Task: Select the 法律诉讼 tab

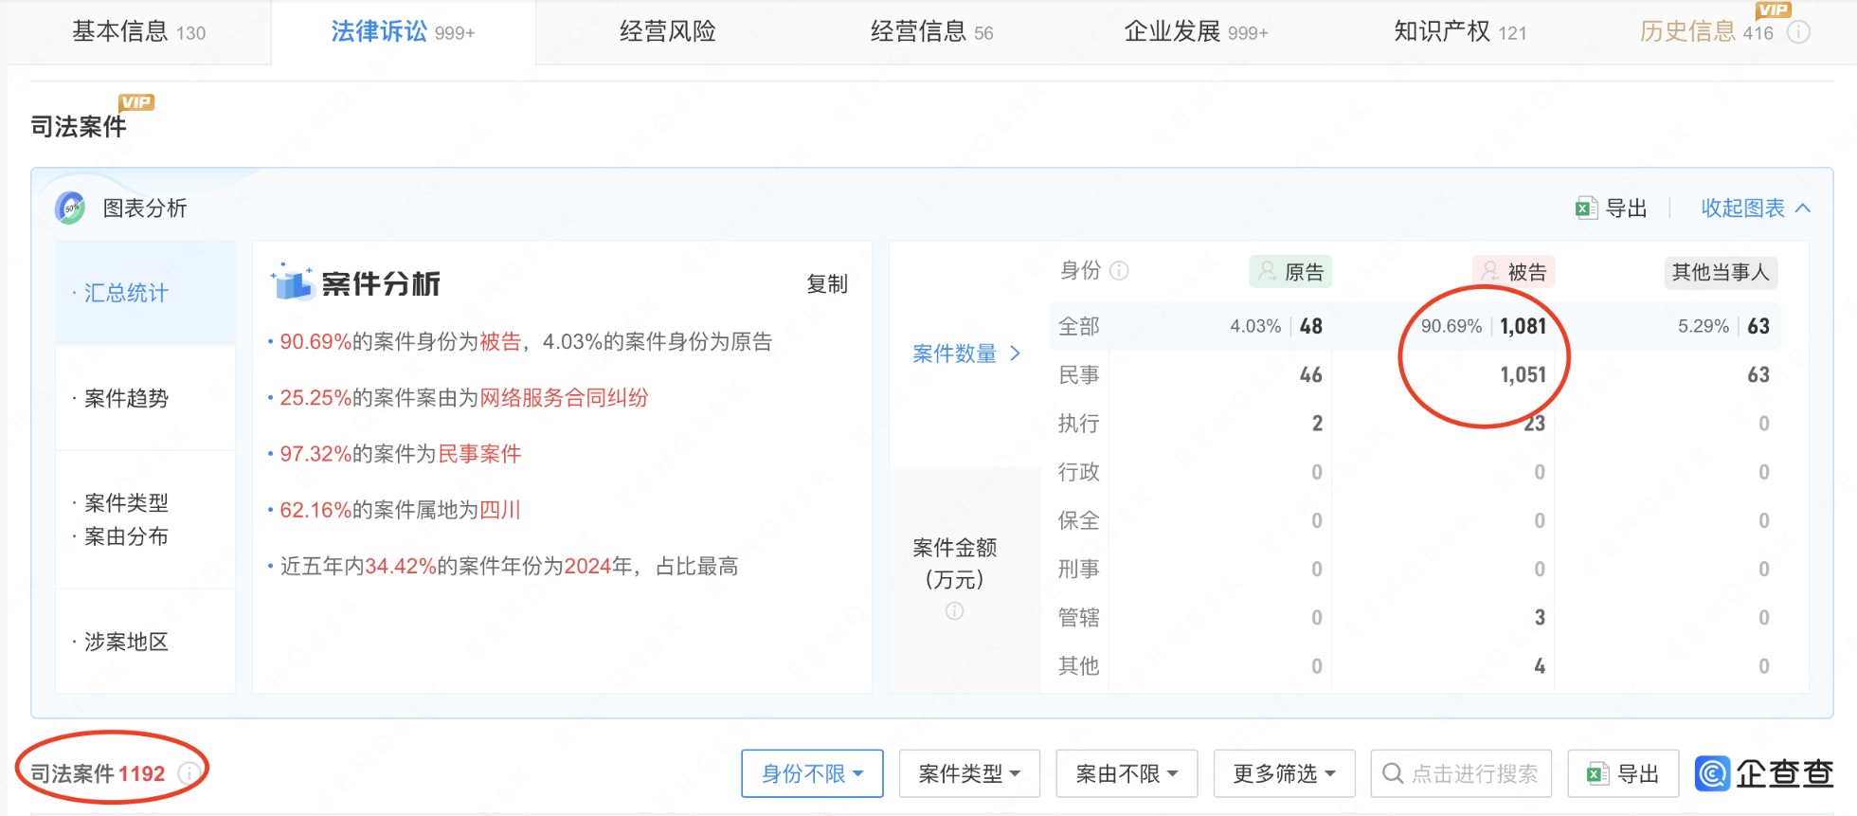Action: (x=403, y=32)
